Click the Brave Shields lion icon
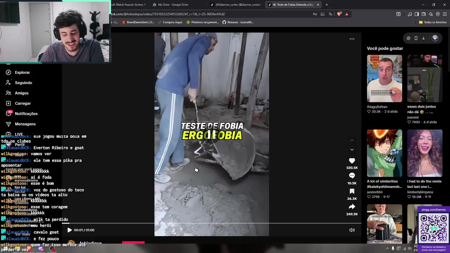The image size is (450, 253). 339,14
